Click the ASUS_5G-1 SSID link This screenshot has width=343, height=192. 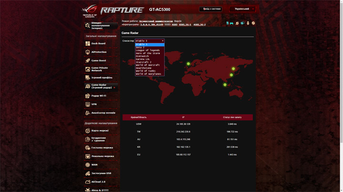(185, 25)
